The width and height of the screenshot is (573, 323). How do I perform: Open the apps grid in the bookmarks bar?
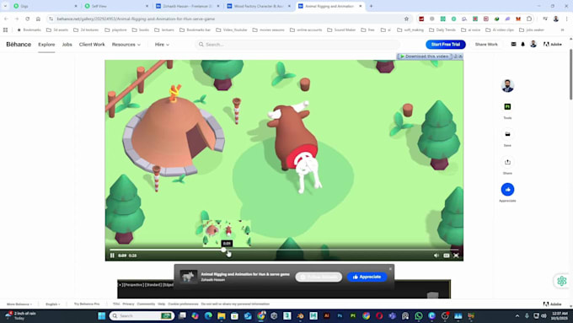click(5, 30)
